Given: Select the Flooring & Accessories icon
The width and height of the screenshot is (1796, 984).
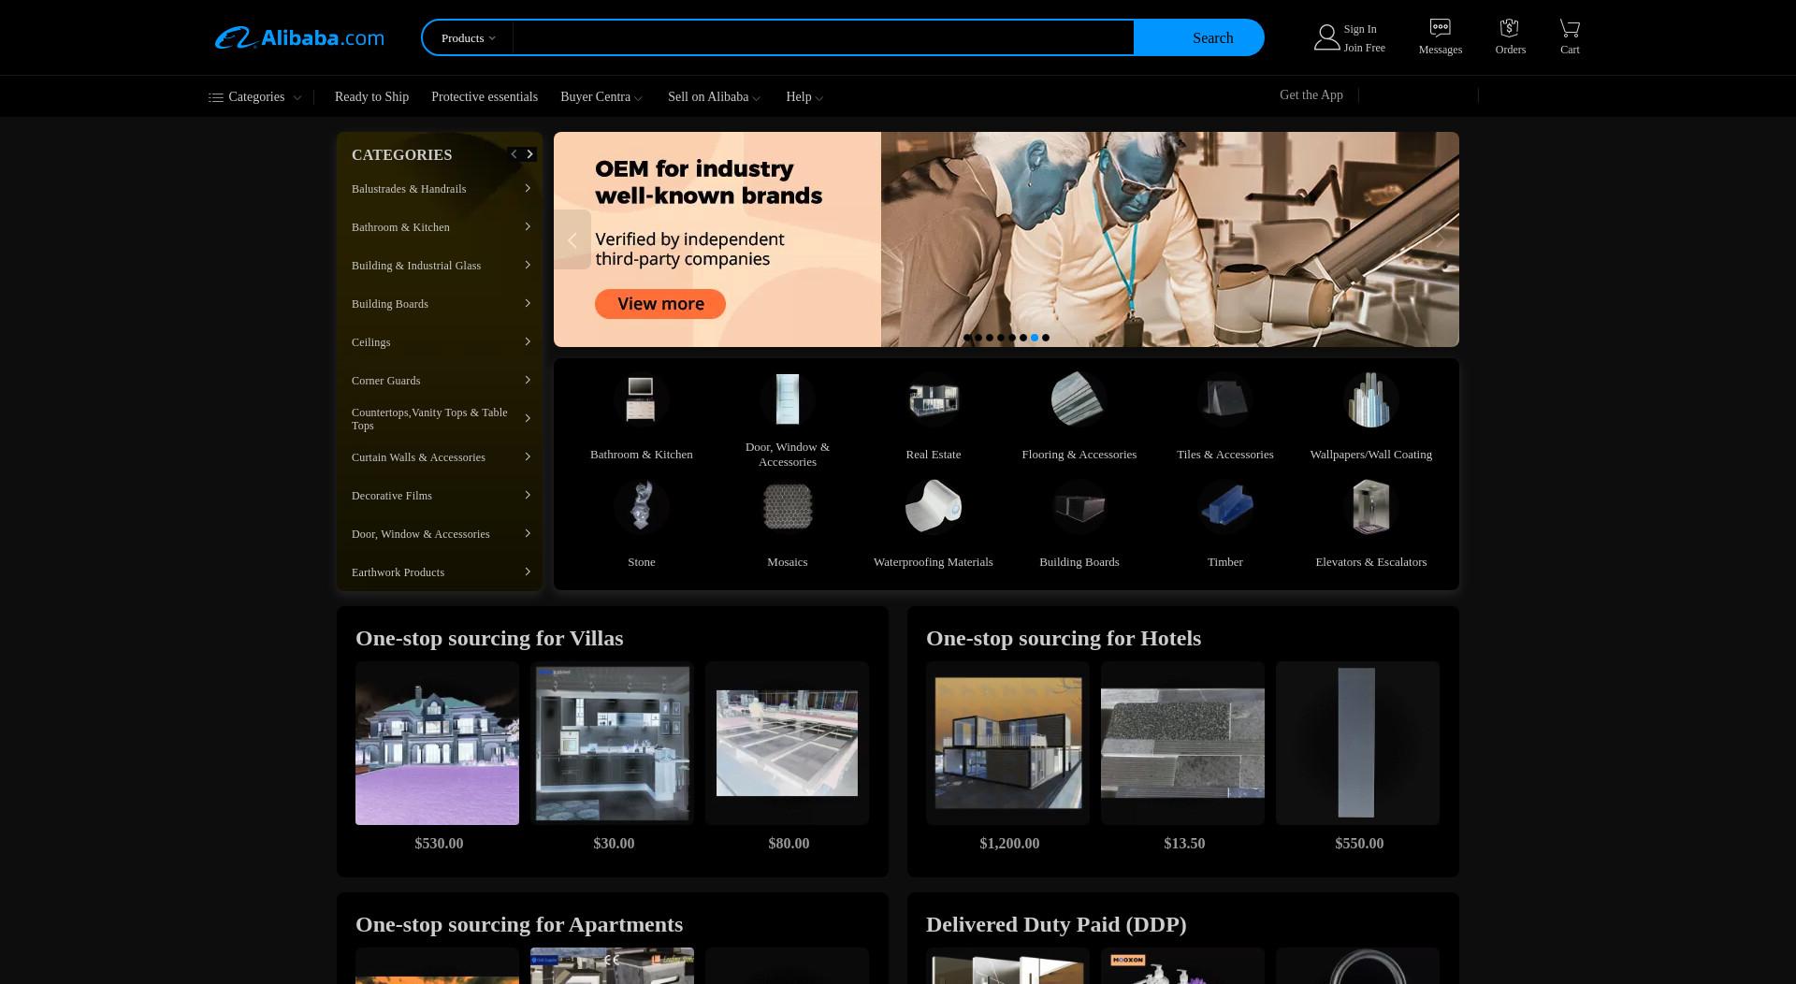Looking at the screenshot, I should (1079, 399).
